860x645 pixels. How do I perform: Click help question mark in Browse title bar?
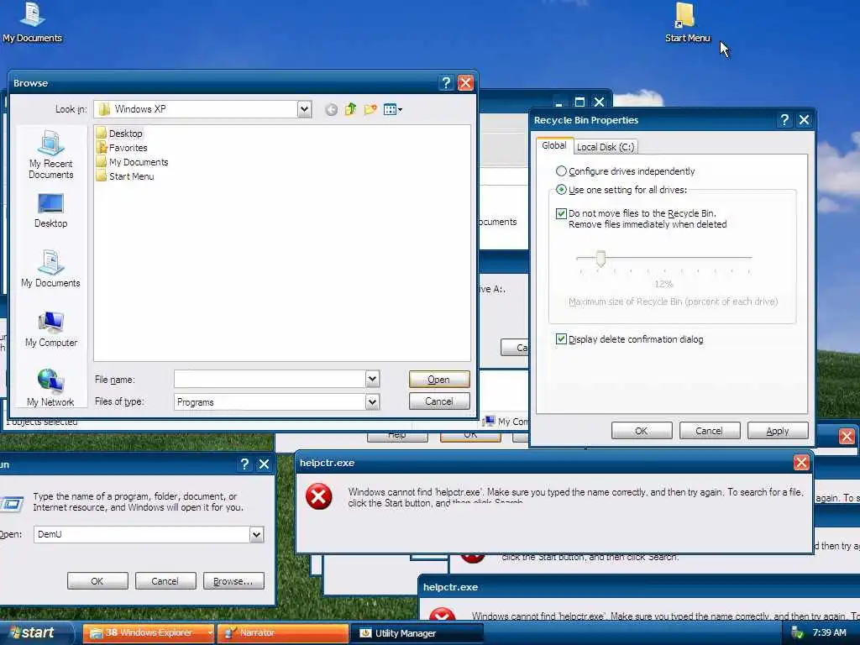pos(446,83)
